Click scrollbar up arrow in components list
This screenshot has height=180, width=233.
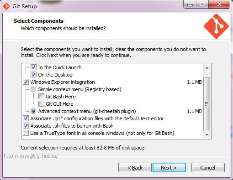pyautogui.click(x=207, y=68)
